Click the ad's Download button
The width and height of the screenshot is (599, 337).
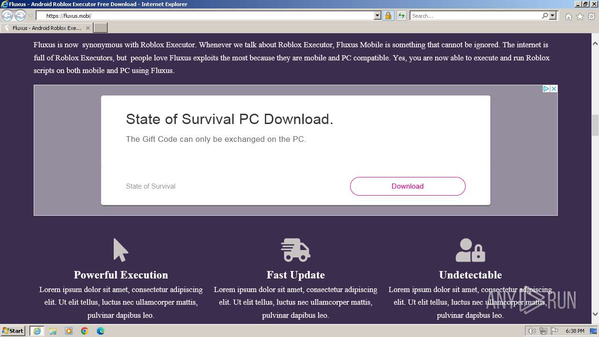(408, 186)
